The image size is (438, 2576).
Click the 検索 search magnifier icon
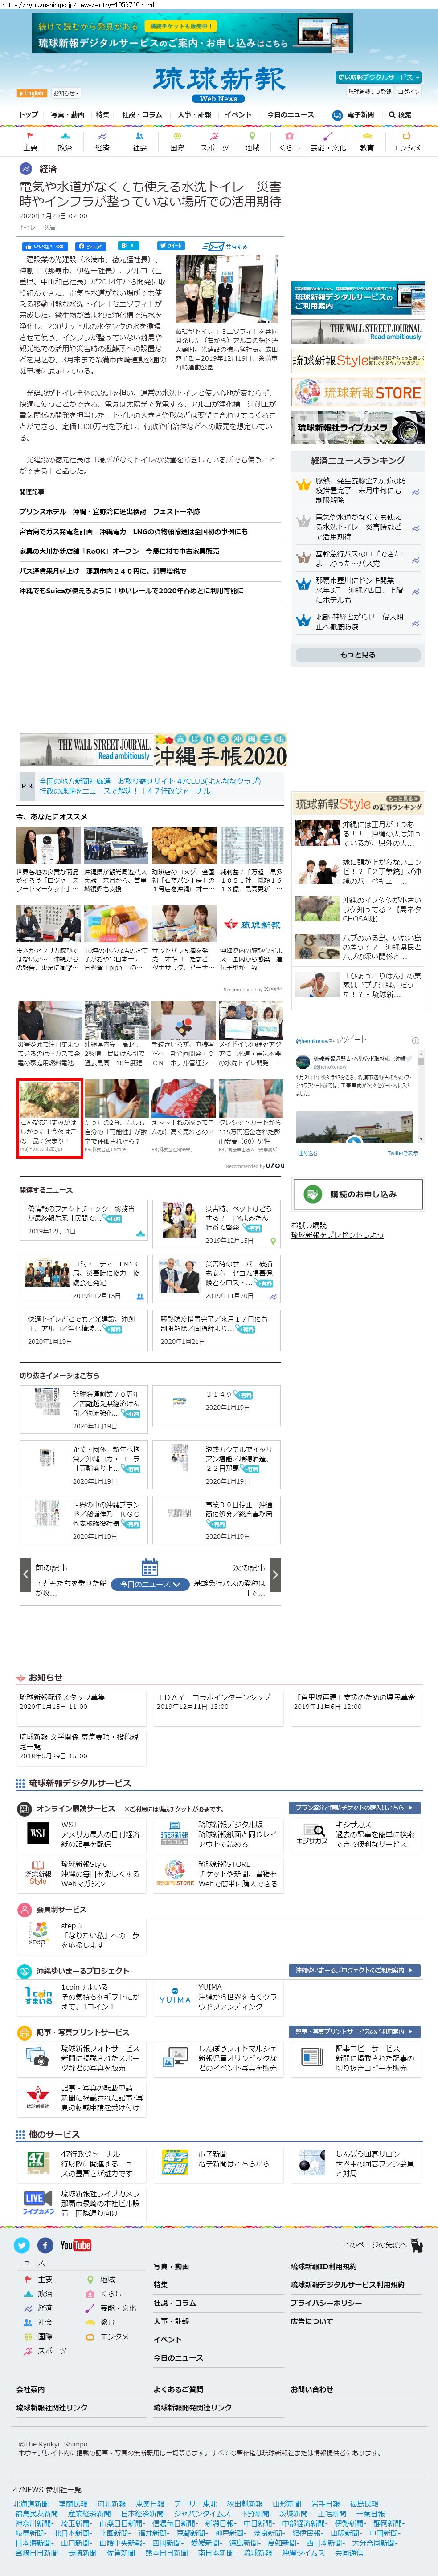point(392,115)
